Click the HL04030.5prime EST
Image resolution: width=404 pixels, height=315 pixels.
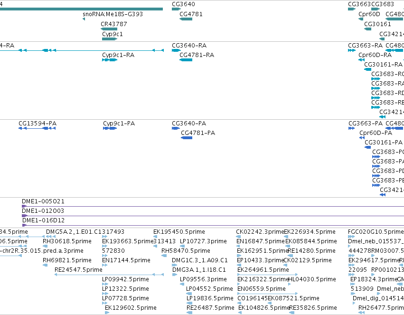point(289,284)
